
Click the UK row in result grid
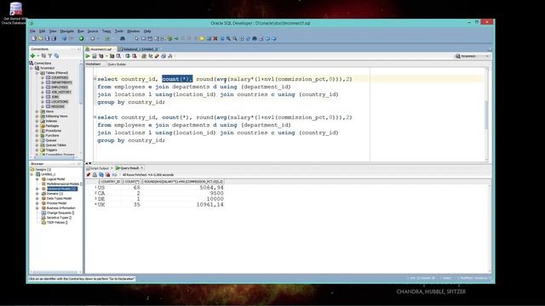(x=160, y=205)
